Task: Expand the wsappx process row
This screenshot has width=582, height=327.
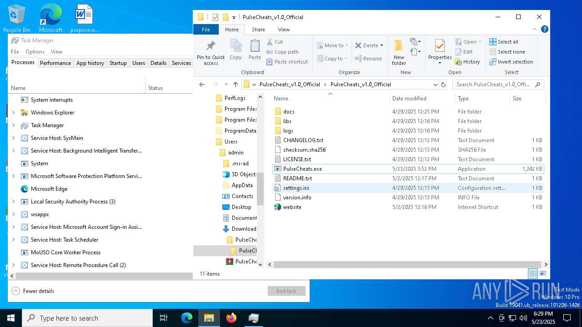Action: (x=13, y=214)
